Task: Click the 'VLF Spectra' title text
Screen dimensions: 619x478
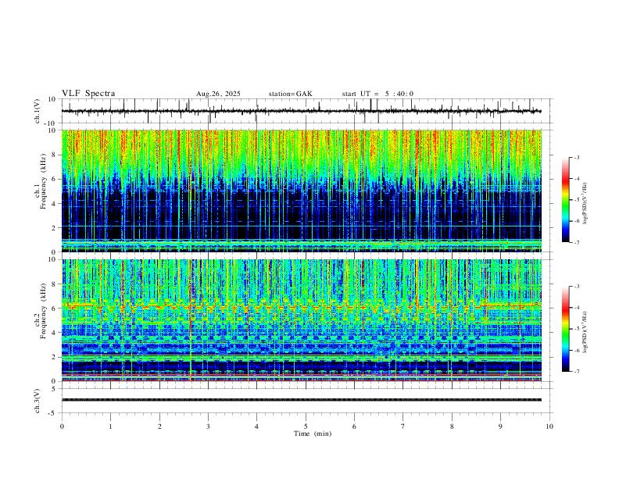Action: click(x=88, y=94)
